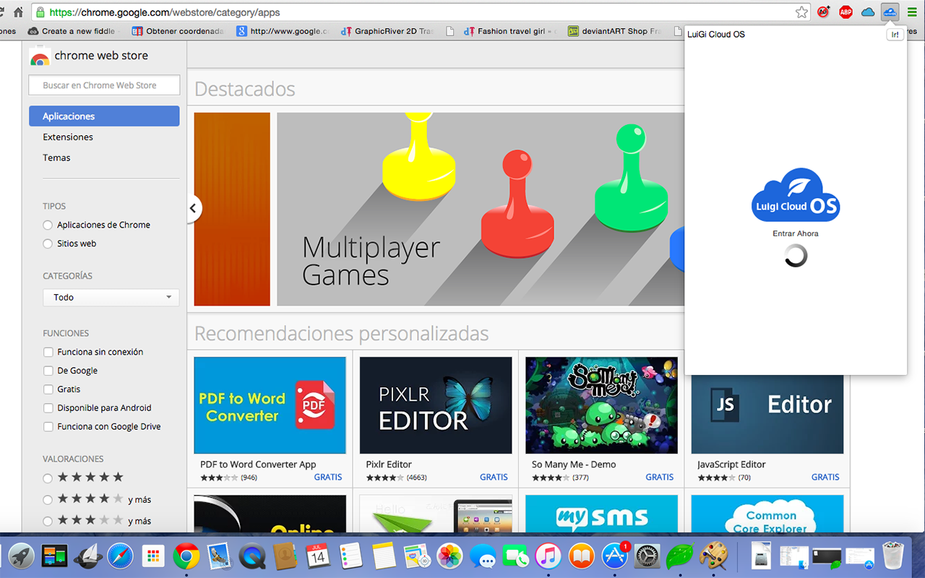Open the Adblock Plus (ABP) extension

click(846, 12)
